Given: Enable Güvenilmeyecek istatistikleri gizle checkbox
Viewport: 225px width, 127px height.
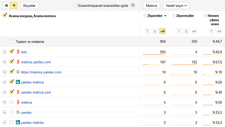Looking at the screenshot, I should point(75,5).
